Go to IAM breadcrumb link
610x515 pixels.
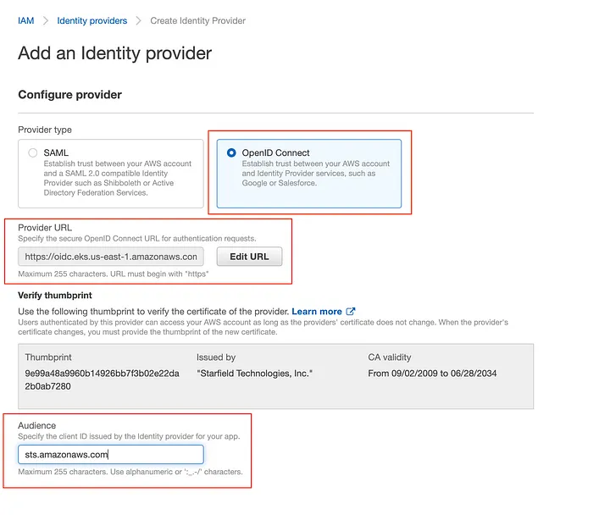(x=26, y=20)
